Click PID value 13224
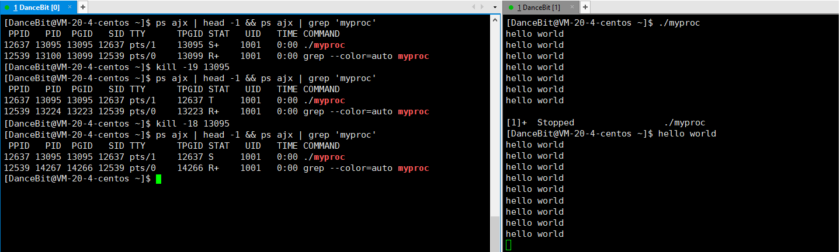The image size is (840, 252). (x=48, y=112)
